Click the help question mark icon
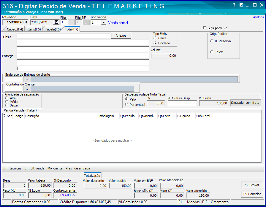266x207 pixels. coord(234,5)
